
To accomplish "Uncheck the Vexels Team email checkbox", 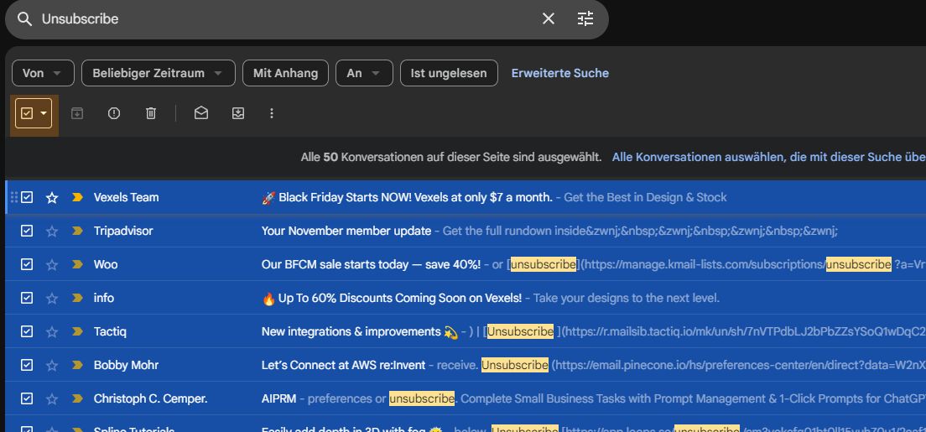I will tap(27, 197).
